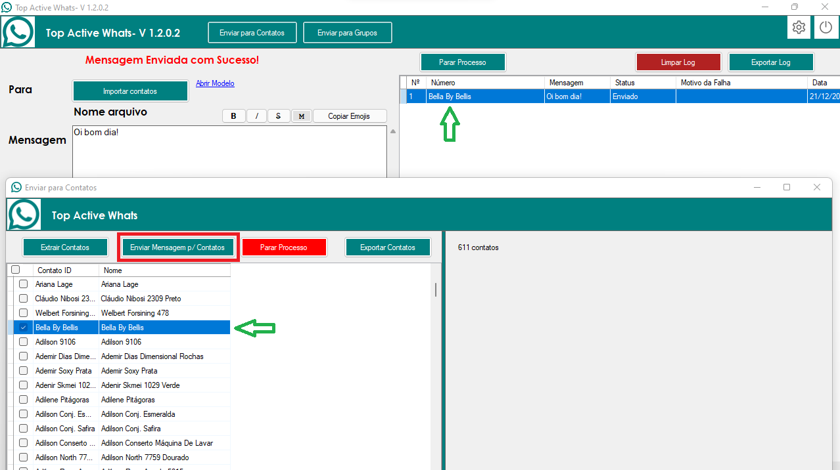Click the '611 contatos' count text
Viewport: 840px width, 470px height.
click(x=478, y=247)
